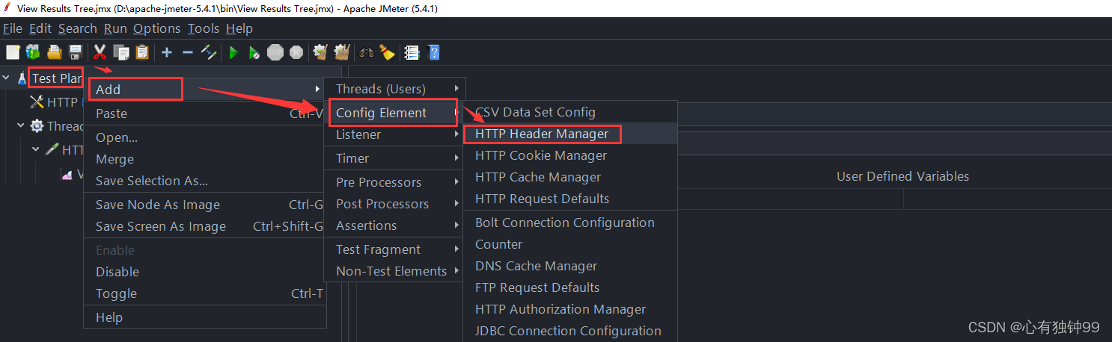
Task: Click the Reset Search broom icon
Action: (x=387, y=52)
